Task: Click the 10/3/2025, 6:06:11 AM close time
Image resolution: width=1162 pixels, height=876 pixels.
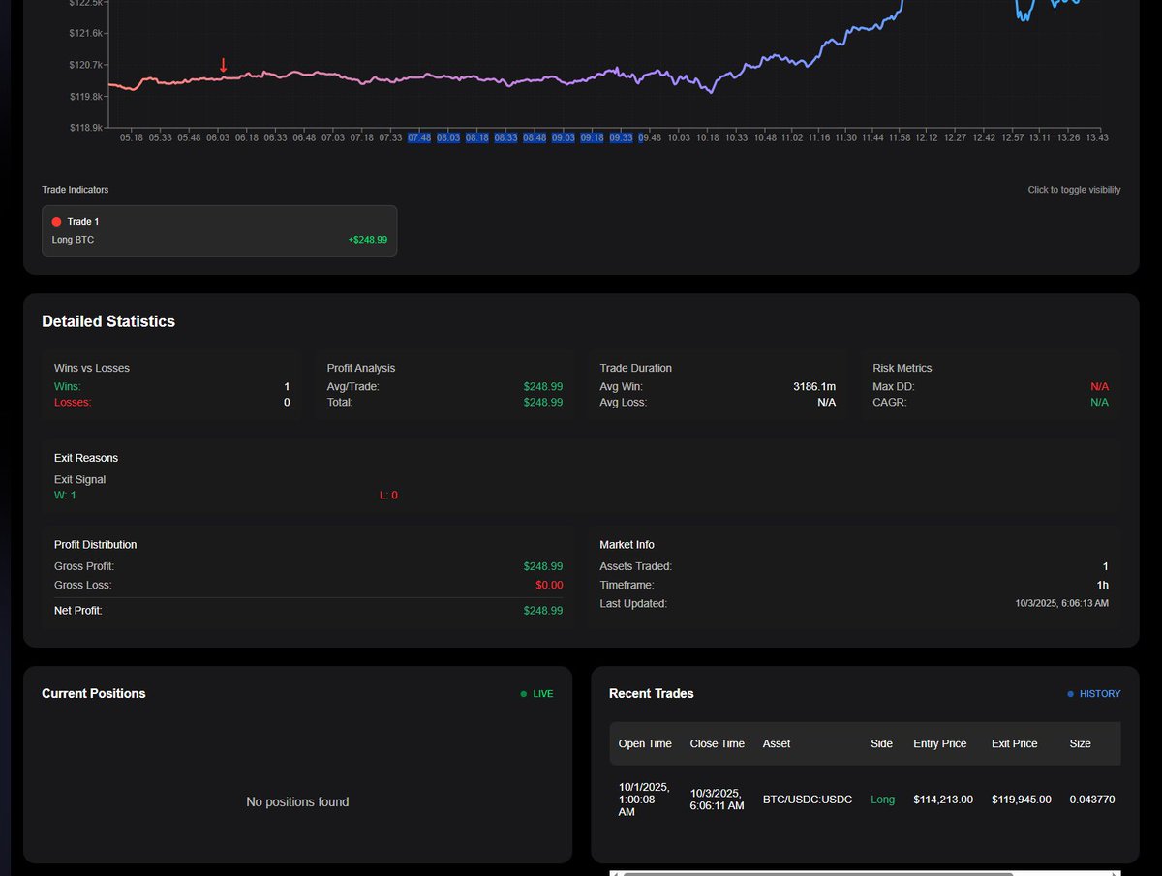Action: click(718, 800)
